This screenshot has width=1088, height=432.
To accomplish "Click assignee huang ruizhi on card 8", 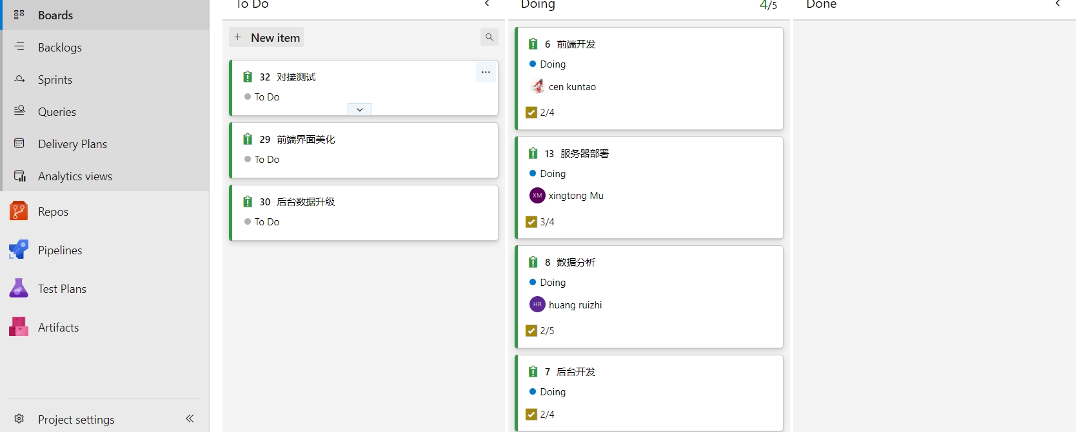I will [x=575, y=305].
